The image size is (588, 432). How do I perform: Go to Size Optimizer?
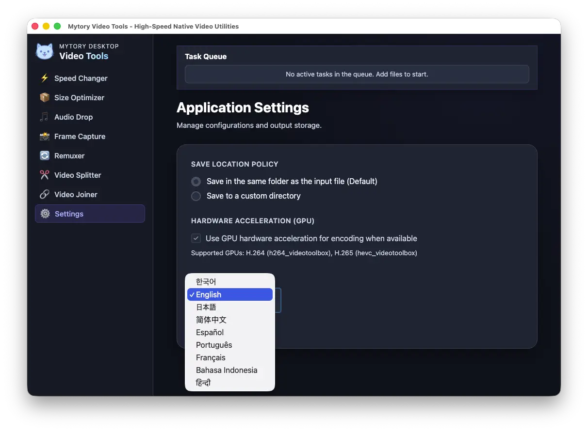click(90, 98)
